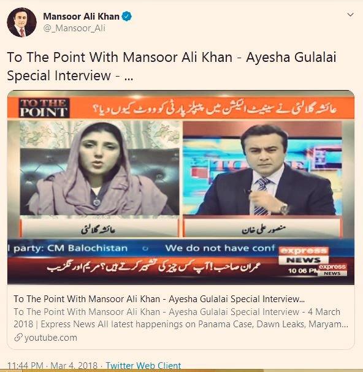
Task: Open the youtube.com link icon
Action: tap(18, 337)
